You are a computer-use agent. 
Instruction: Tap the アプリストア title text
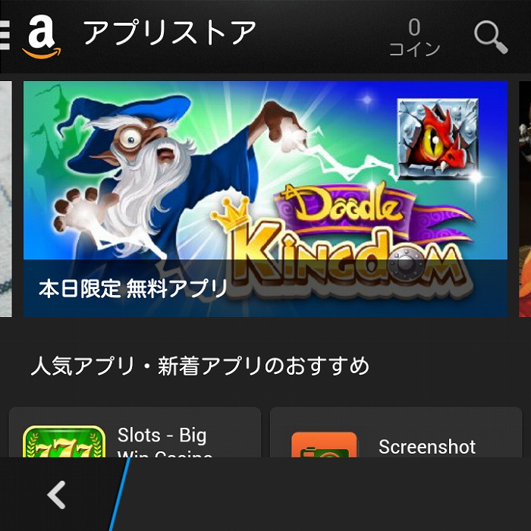170,33
